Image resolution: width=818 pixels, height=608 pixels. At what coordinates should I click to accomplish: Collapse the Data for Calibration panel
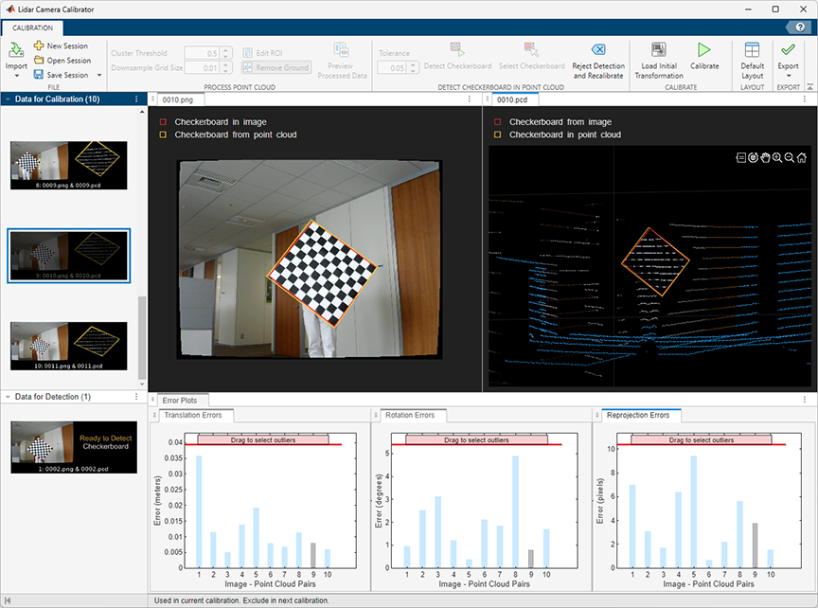coord(9,98)
